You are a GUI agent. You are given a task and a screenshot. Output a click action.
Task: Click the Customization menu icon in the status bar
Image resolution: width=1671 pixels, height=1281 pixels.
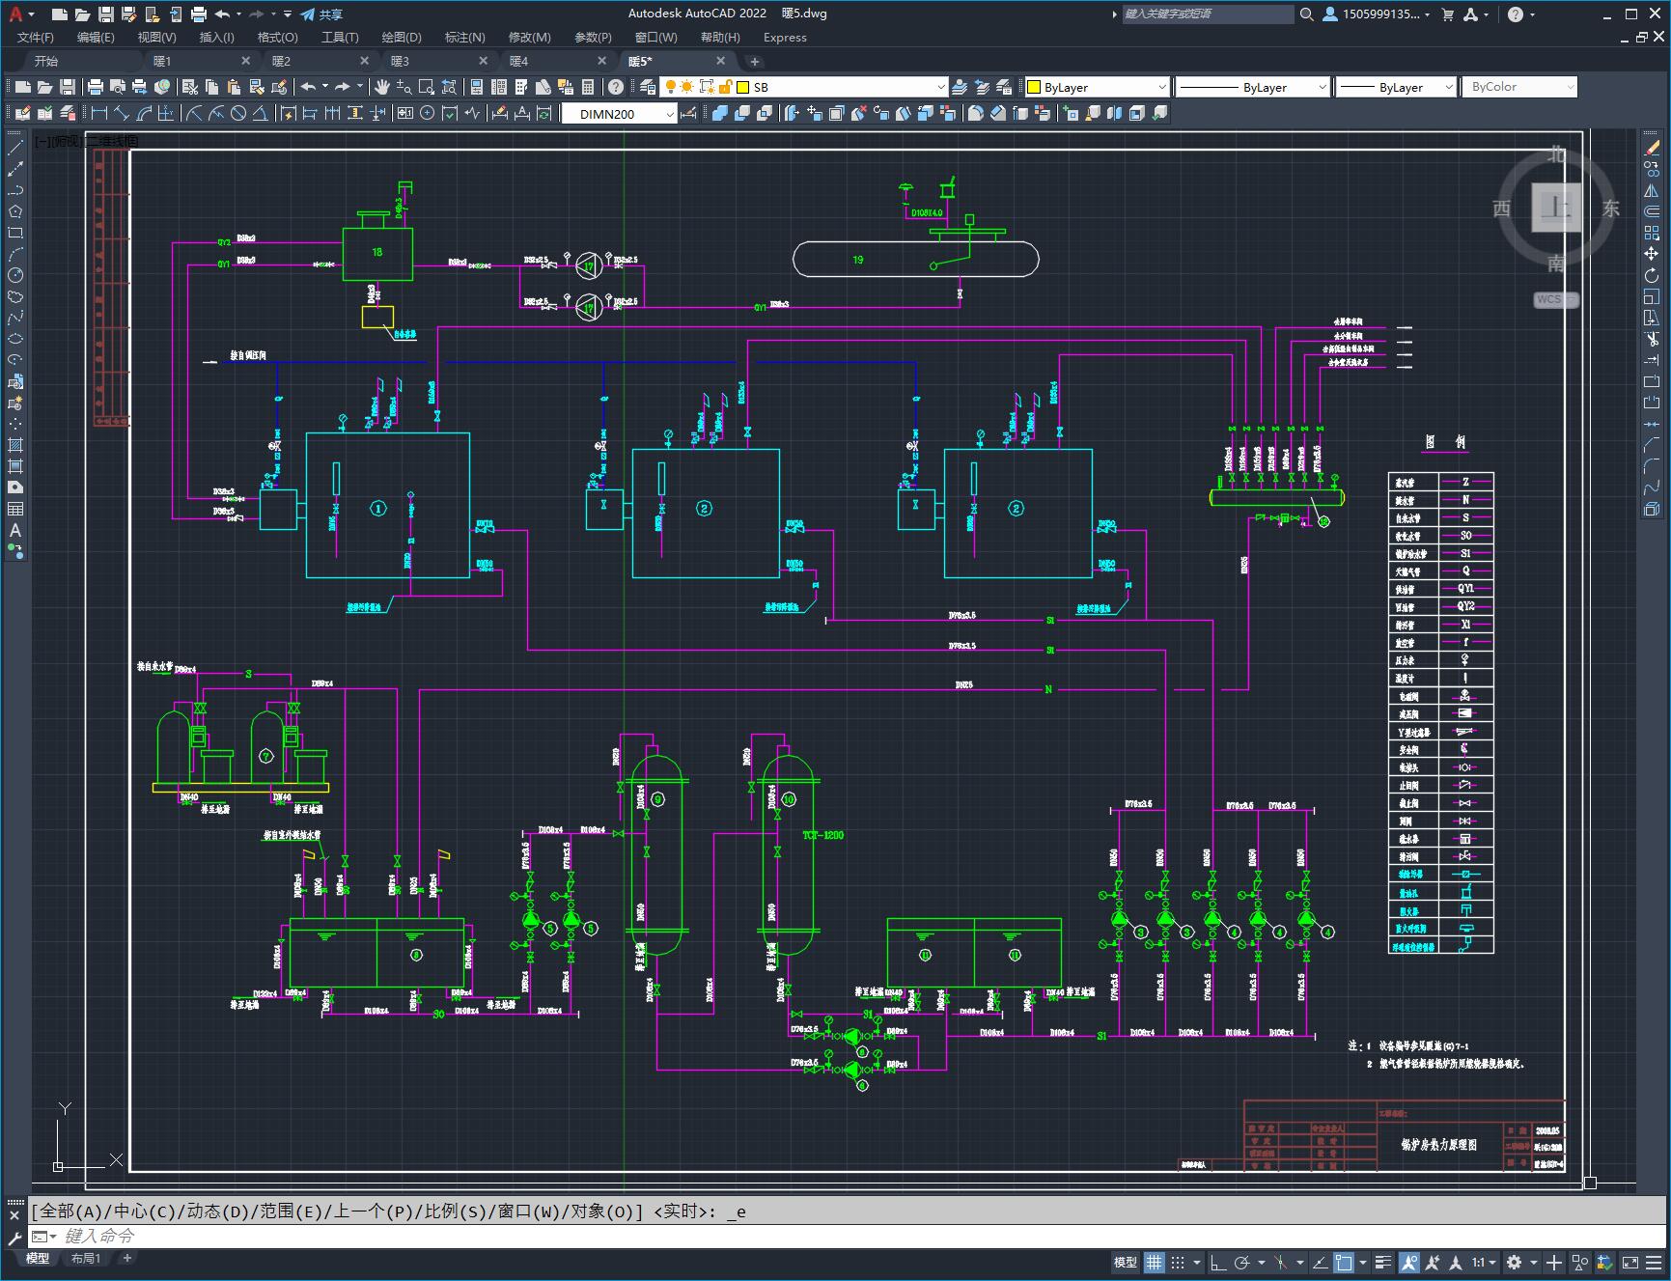(1654, 1262)
